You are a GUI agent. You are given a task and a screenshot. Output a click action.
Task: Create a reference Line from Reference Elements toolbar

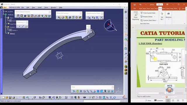(23, 26)
